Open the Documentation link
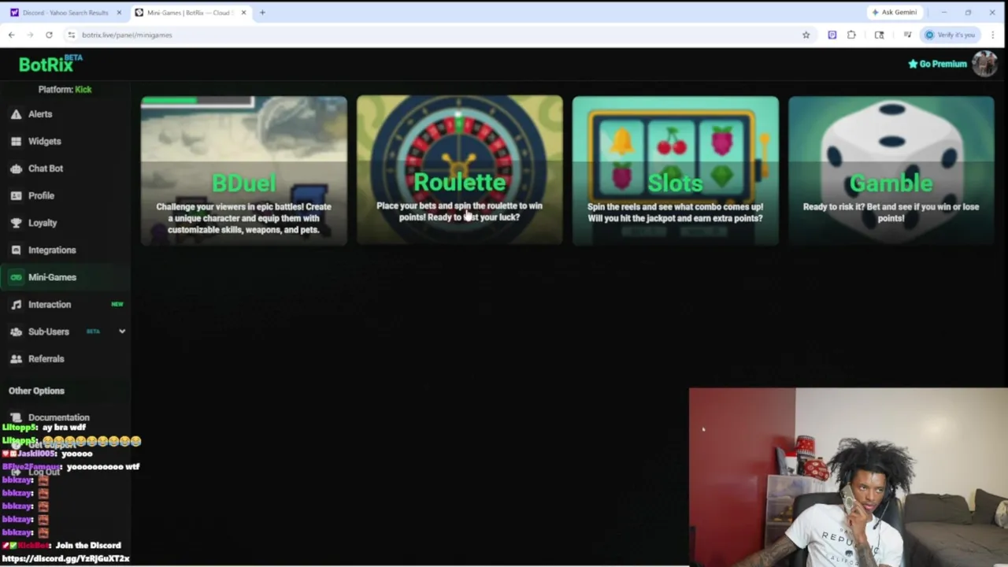Viewport: 1008px width, 567px height. (59, 417)
